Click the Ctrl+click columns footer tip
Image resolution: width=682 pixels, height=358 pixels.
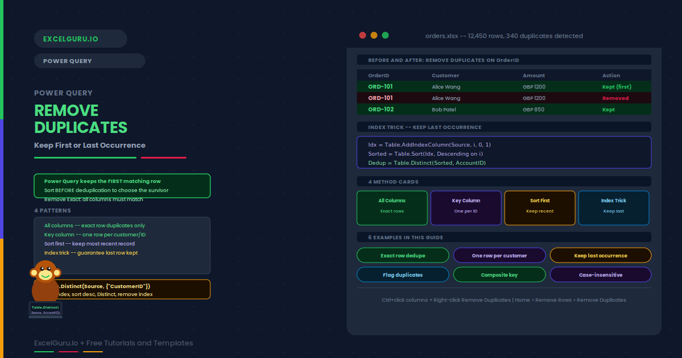pos(504,299)
